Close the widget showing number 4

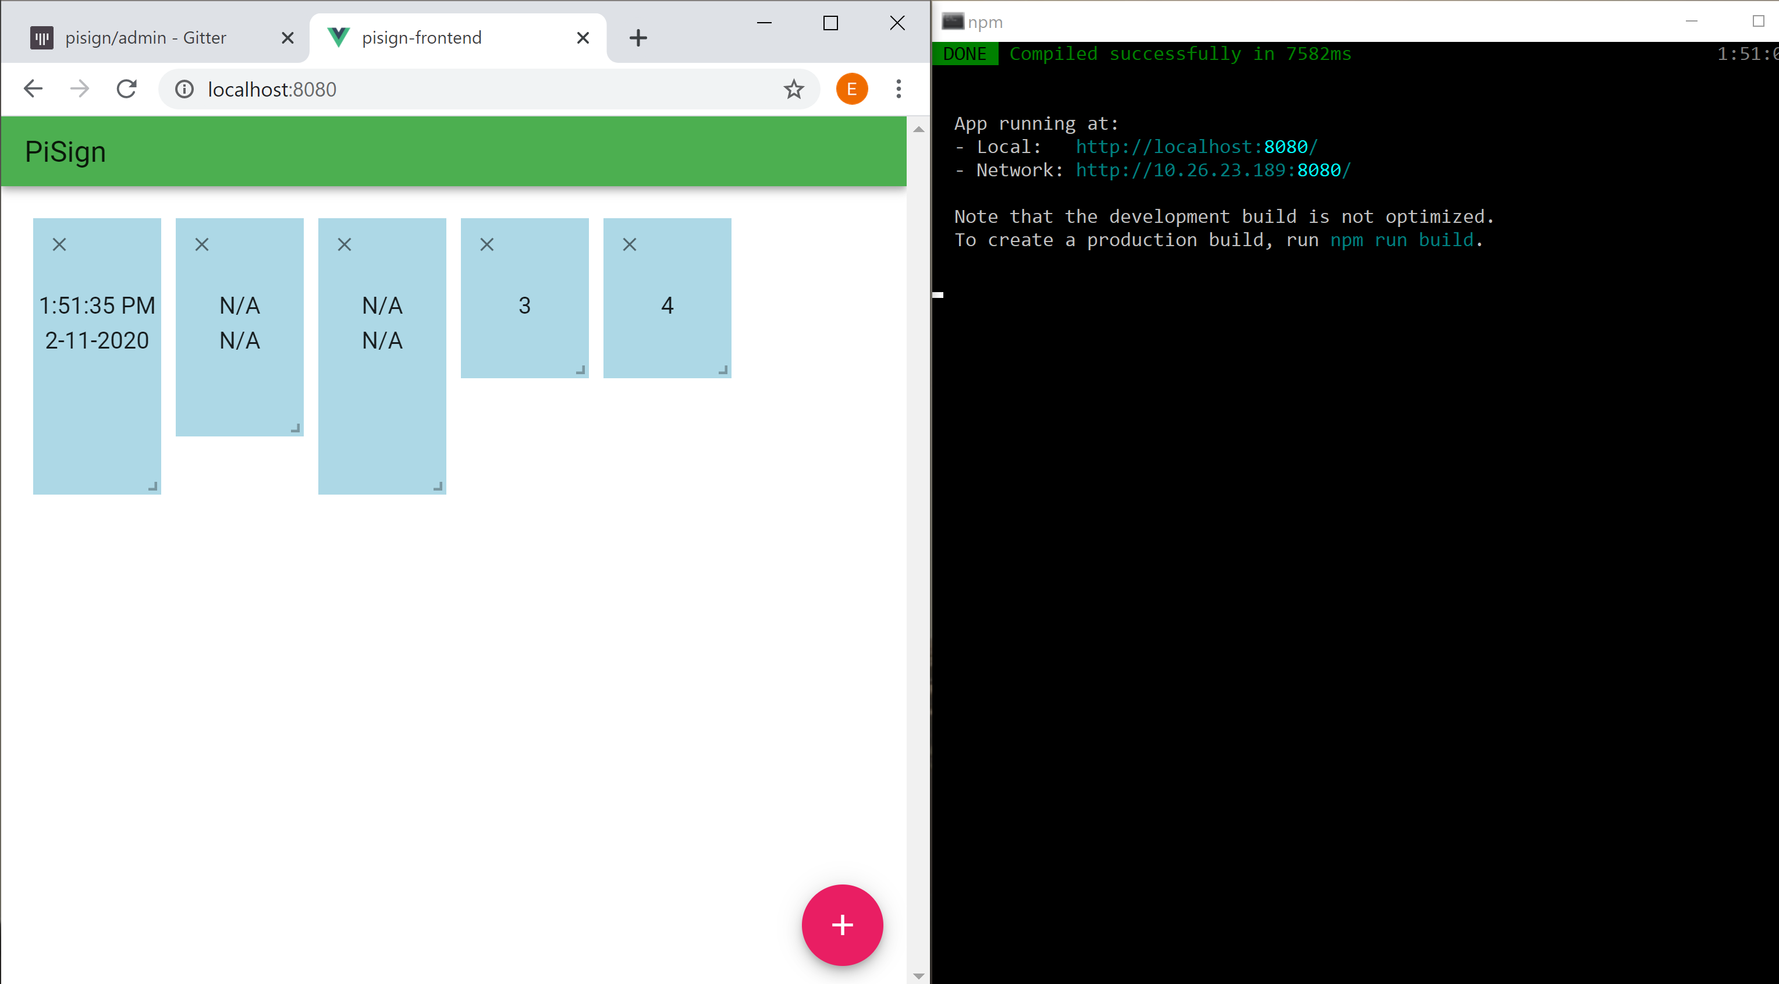[629, 244]
